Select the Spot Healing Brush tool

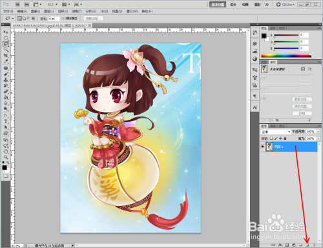(x=6, y=69)
